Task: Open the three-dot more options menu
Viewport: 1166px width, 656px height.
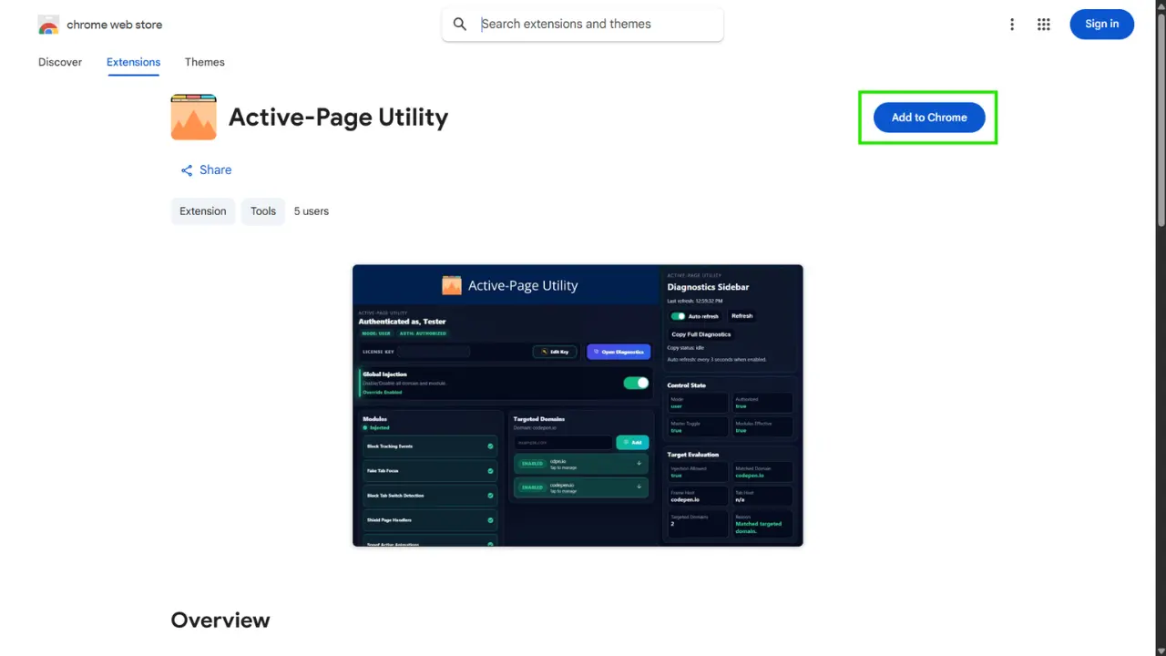Action: pyautogui.click(x=1011, y=25)
